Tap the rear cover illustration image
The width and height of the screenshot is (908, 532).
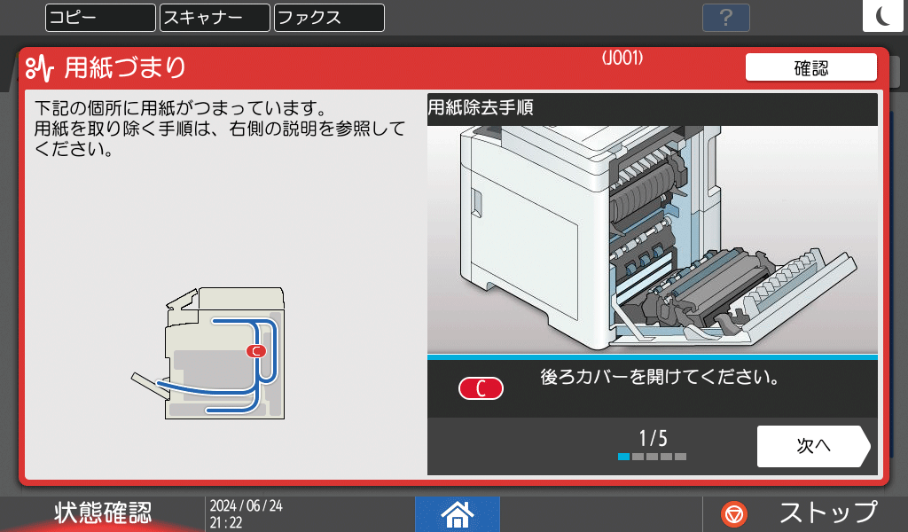click(652, 239)
